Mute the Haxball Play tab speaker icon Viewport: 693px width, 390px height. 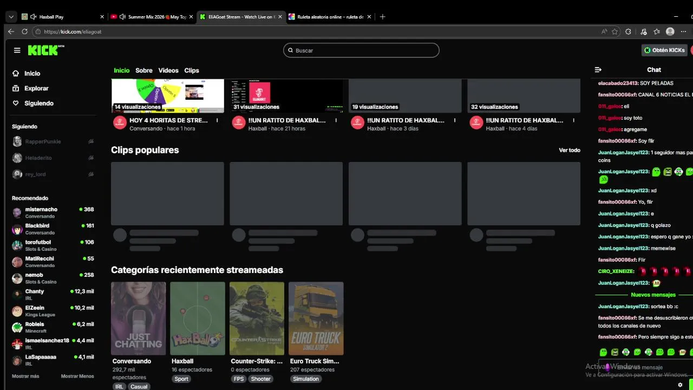pos(34,17)
